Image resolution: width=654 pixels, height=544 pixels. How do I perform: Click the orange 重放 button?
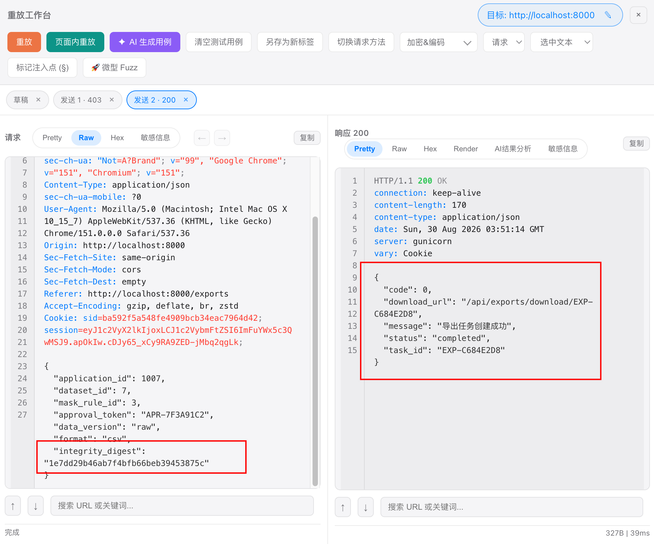click(24, 42)
